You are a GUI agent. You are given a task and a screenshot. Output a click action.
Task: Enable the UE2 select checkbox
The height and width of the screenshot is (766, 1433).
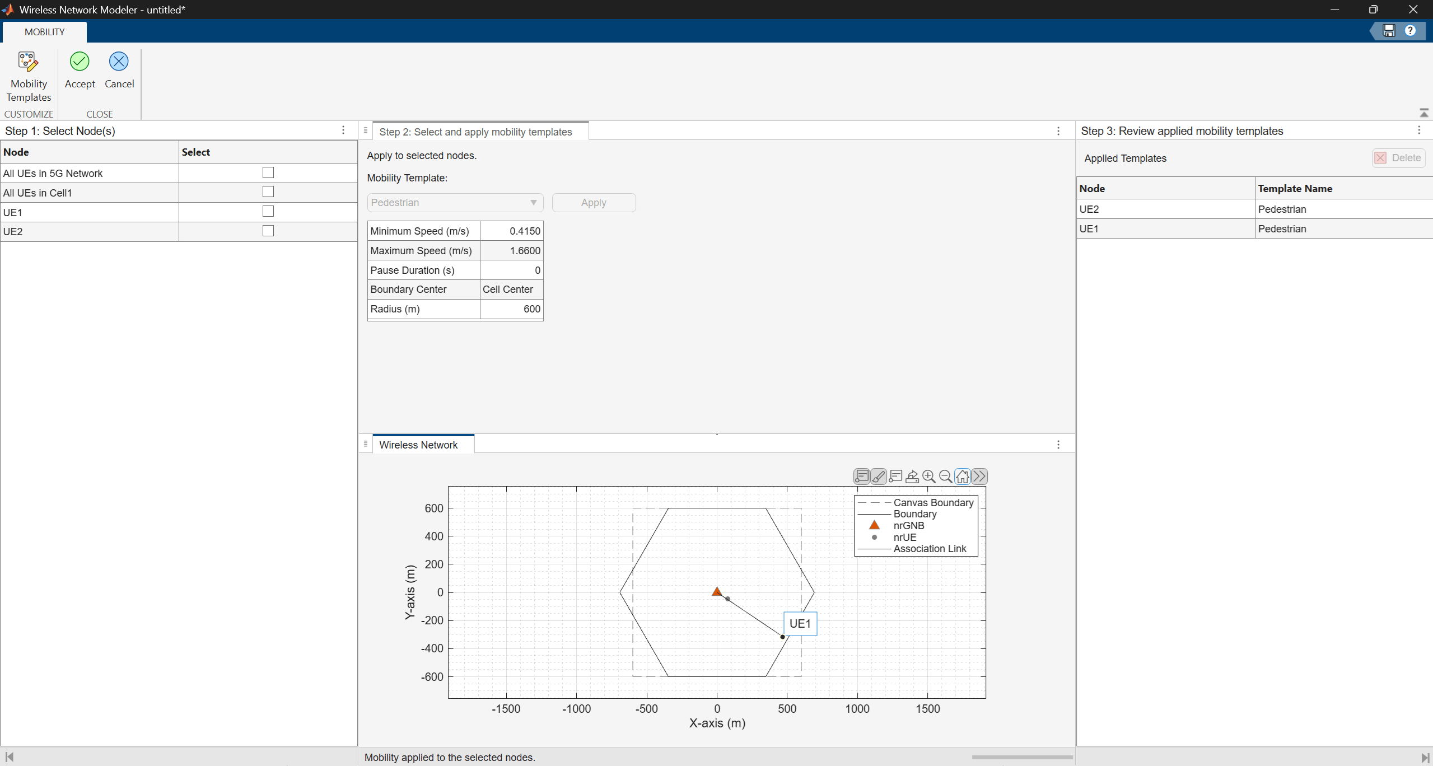point(268,231)
